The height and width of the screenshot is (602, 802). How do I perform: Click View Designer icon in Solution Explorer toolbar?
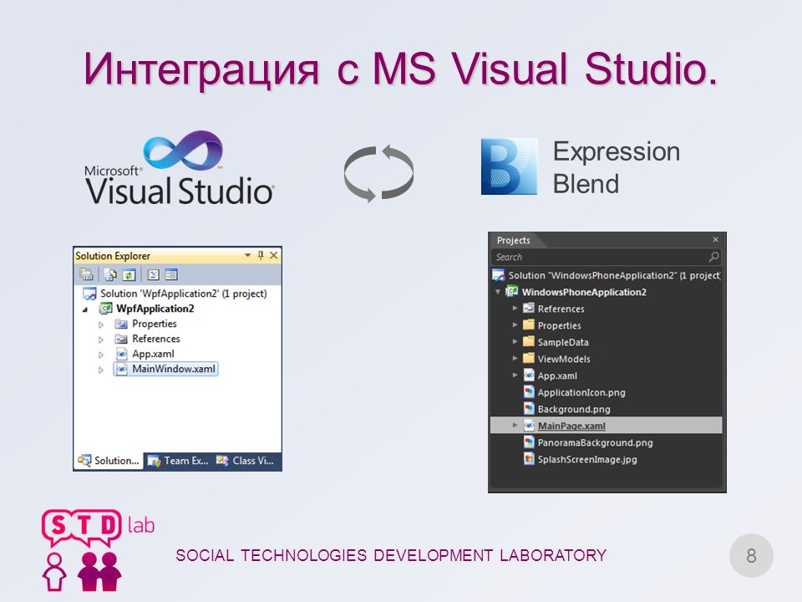coord(171,274)
